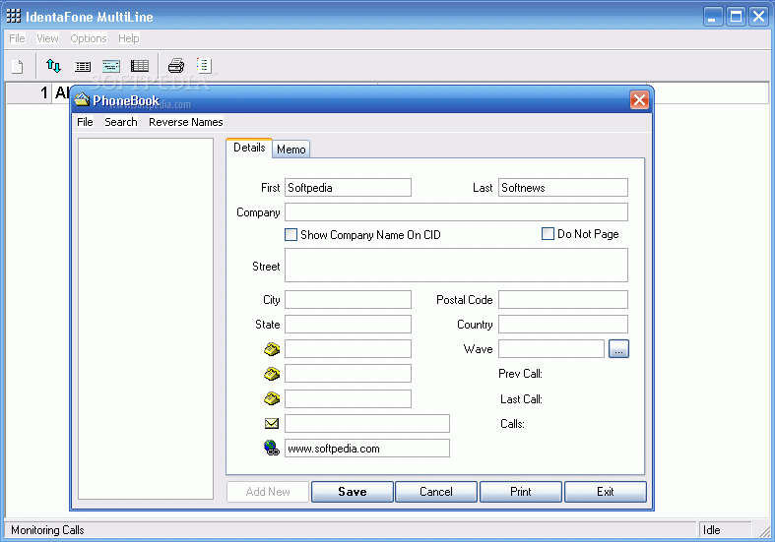Image resolution: width=775 pixels, height=542 pixels.
Task: Click the www.softpedia.com website field
Action: [367, 449]
